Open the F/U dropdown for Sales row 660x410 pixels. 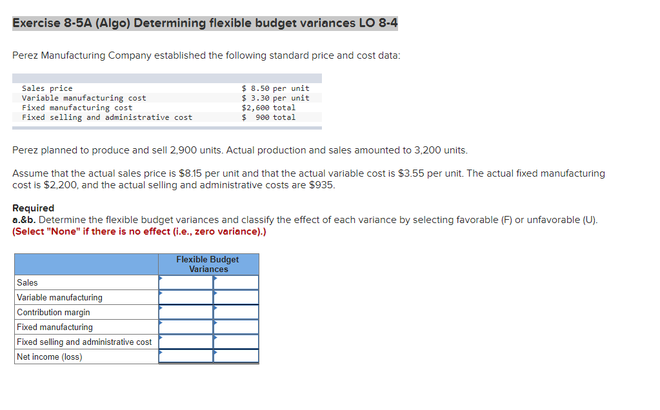(236, 282)
